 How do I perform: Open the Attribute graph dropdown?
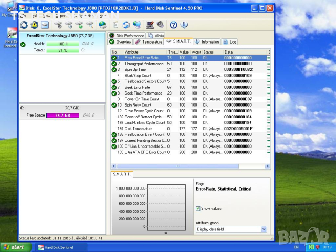231,229
